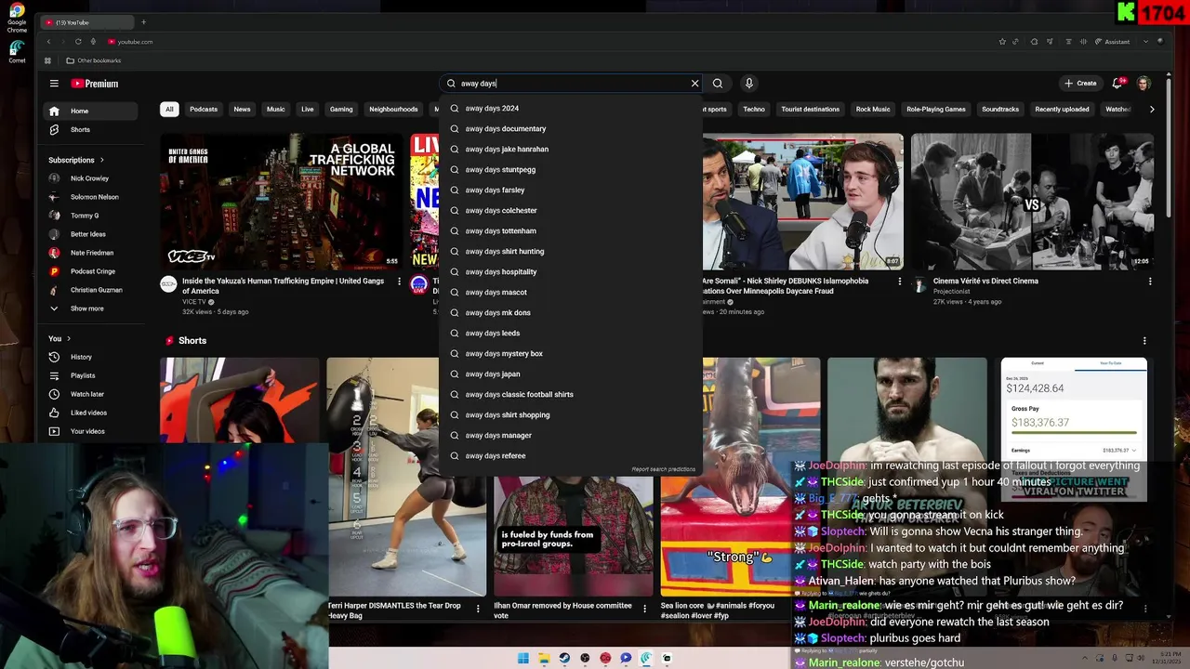Open Nick Crowley subscription channel

90,178
